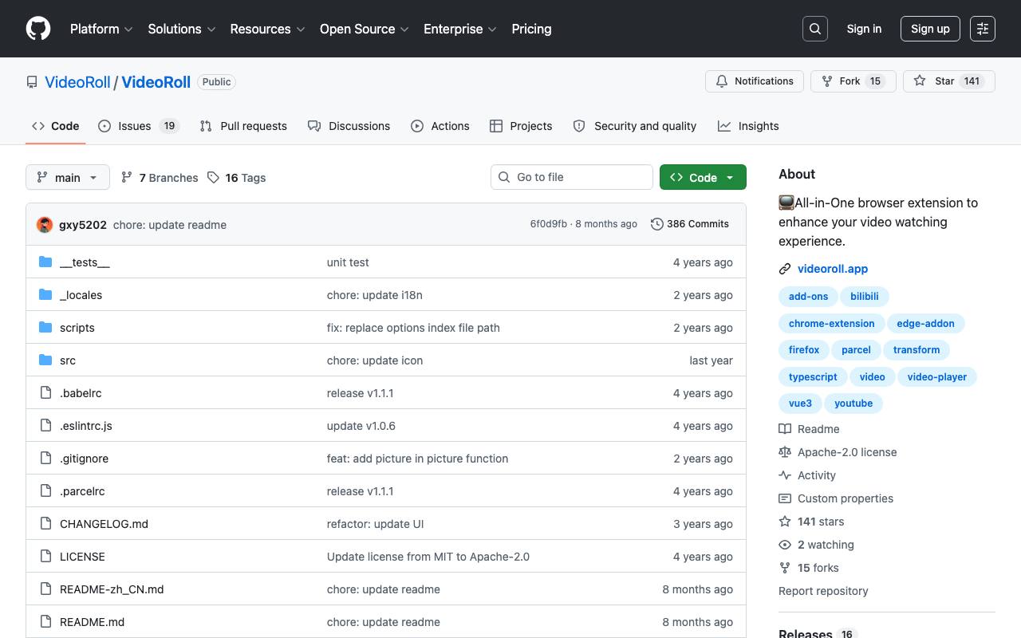Expand the Resources menu

click(x=267, y=29)
